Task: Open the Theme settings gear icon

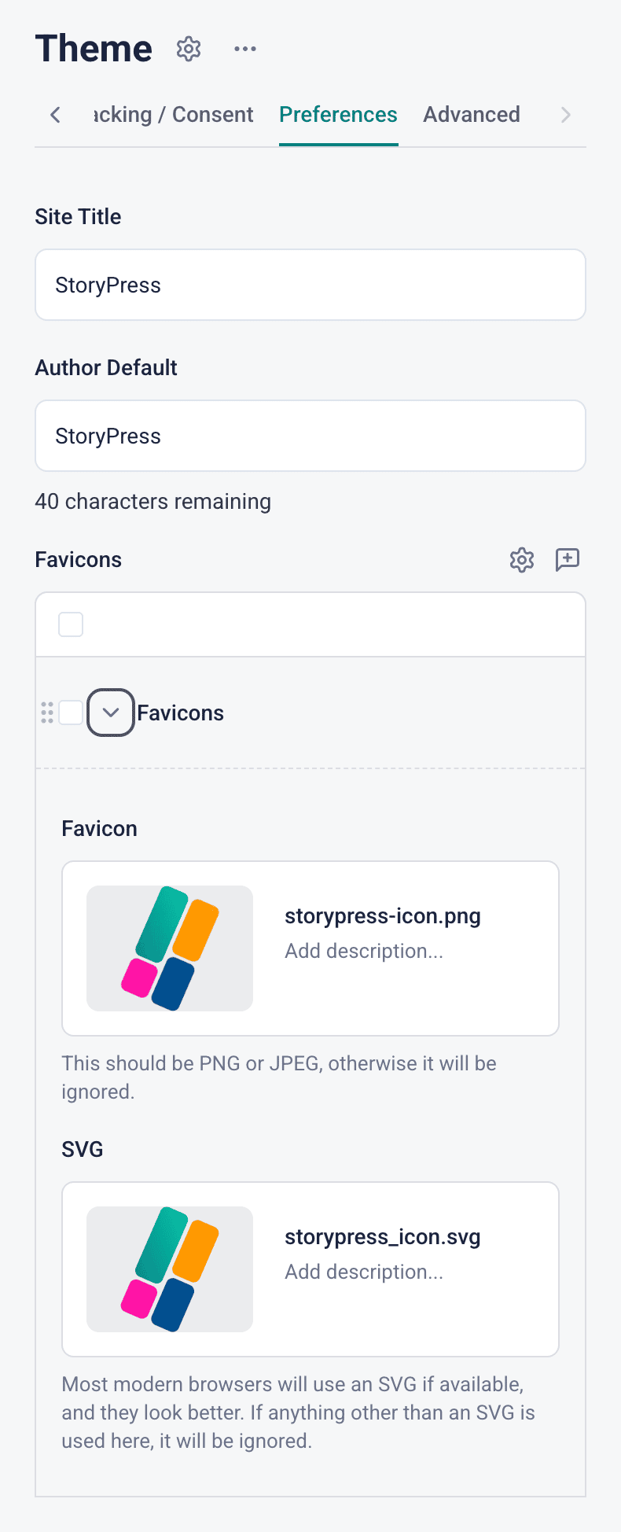Action: point(189,48)
